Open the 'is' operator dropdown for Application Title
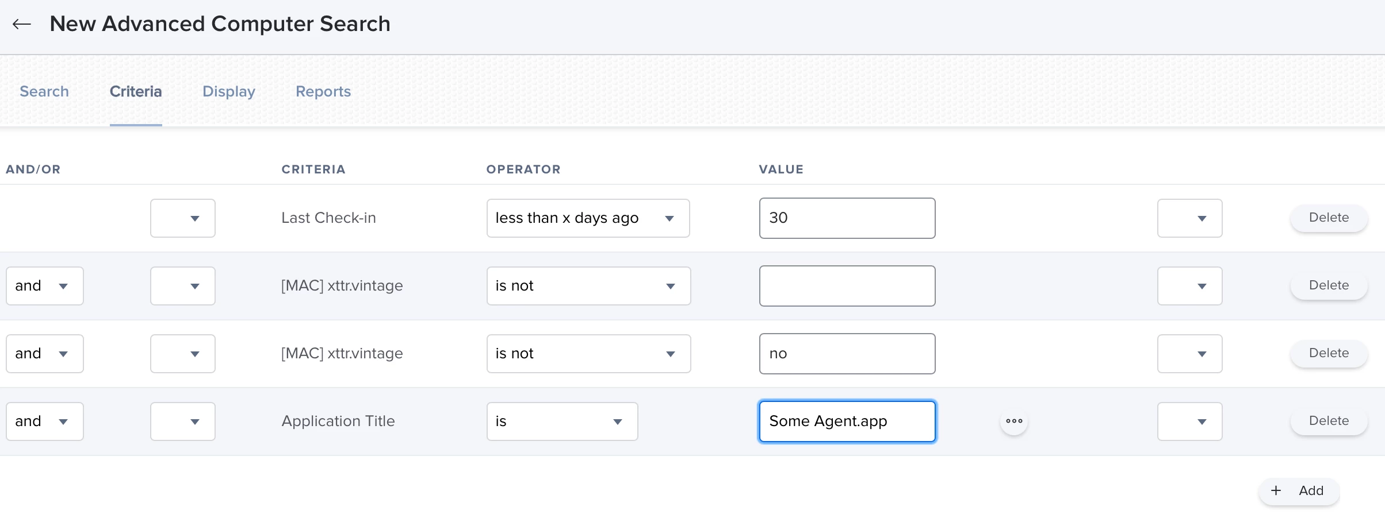Viewport: 1385px width, 526px height. (x=562, y=421)
